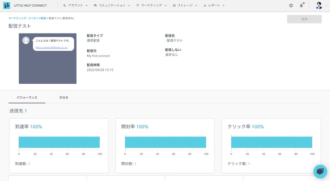Switch to the 受信者 tab
Screen dimensions: 330x181
(64, 98)
